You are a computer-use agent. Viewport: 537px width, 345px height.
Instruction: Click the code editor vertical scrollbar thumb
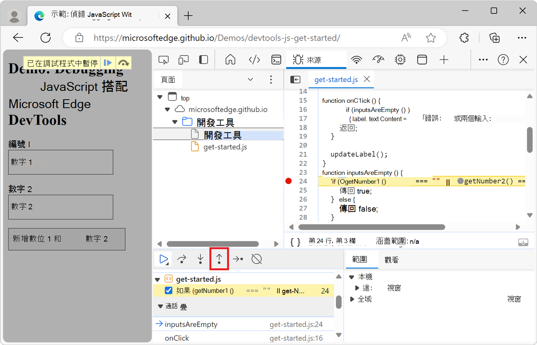point(530,140)
